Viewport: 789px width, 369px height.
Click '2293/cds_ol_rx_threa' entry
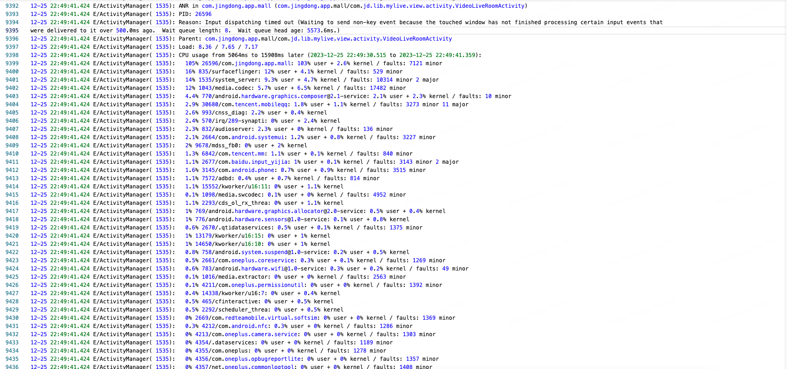pyautogui.click(x=235, y=203)
